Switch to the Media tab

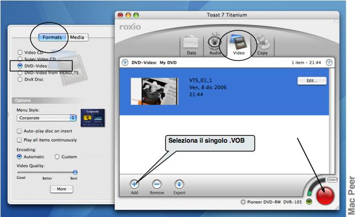tap(77, 37)
